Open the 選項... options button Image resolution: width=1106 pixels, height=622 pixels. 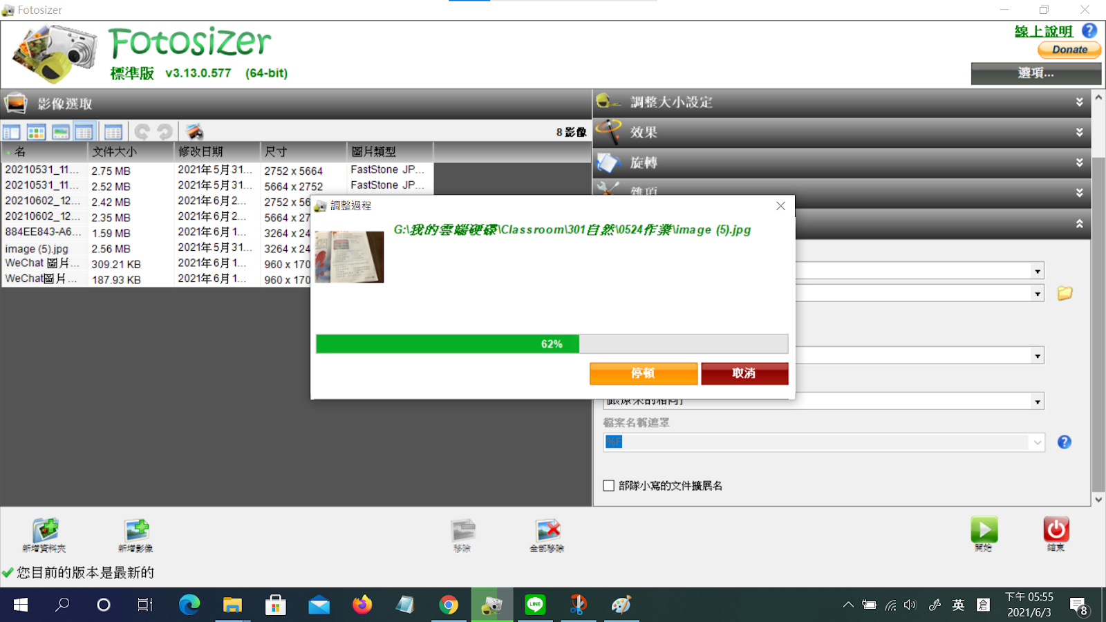point(1035,73)
